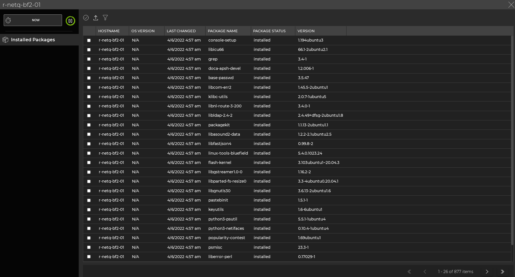Click the VERSION column header
This screenshot has height=277, width=515.
click(306, 31)
